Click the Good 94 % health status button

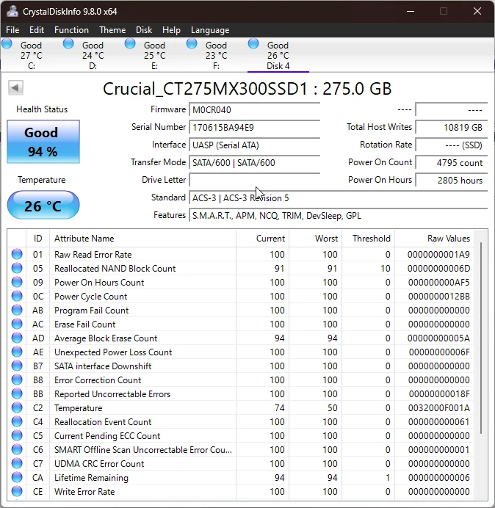point(43,142)
